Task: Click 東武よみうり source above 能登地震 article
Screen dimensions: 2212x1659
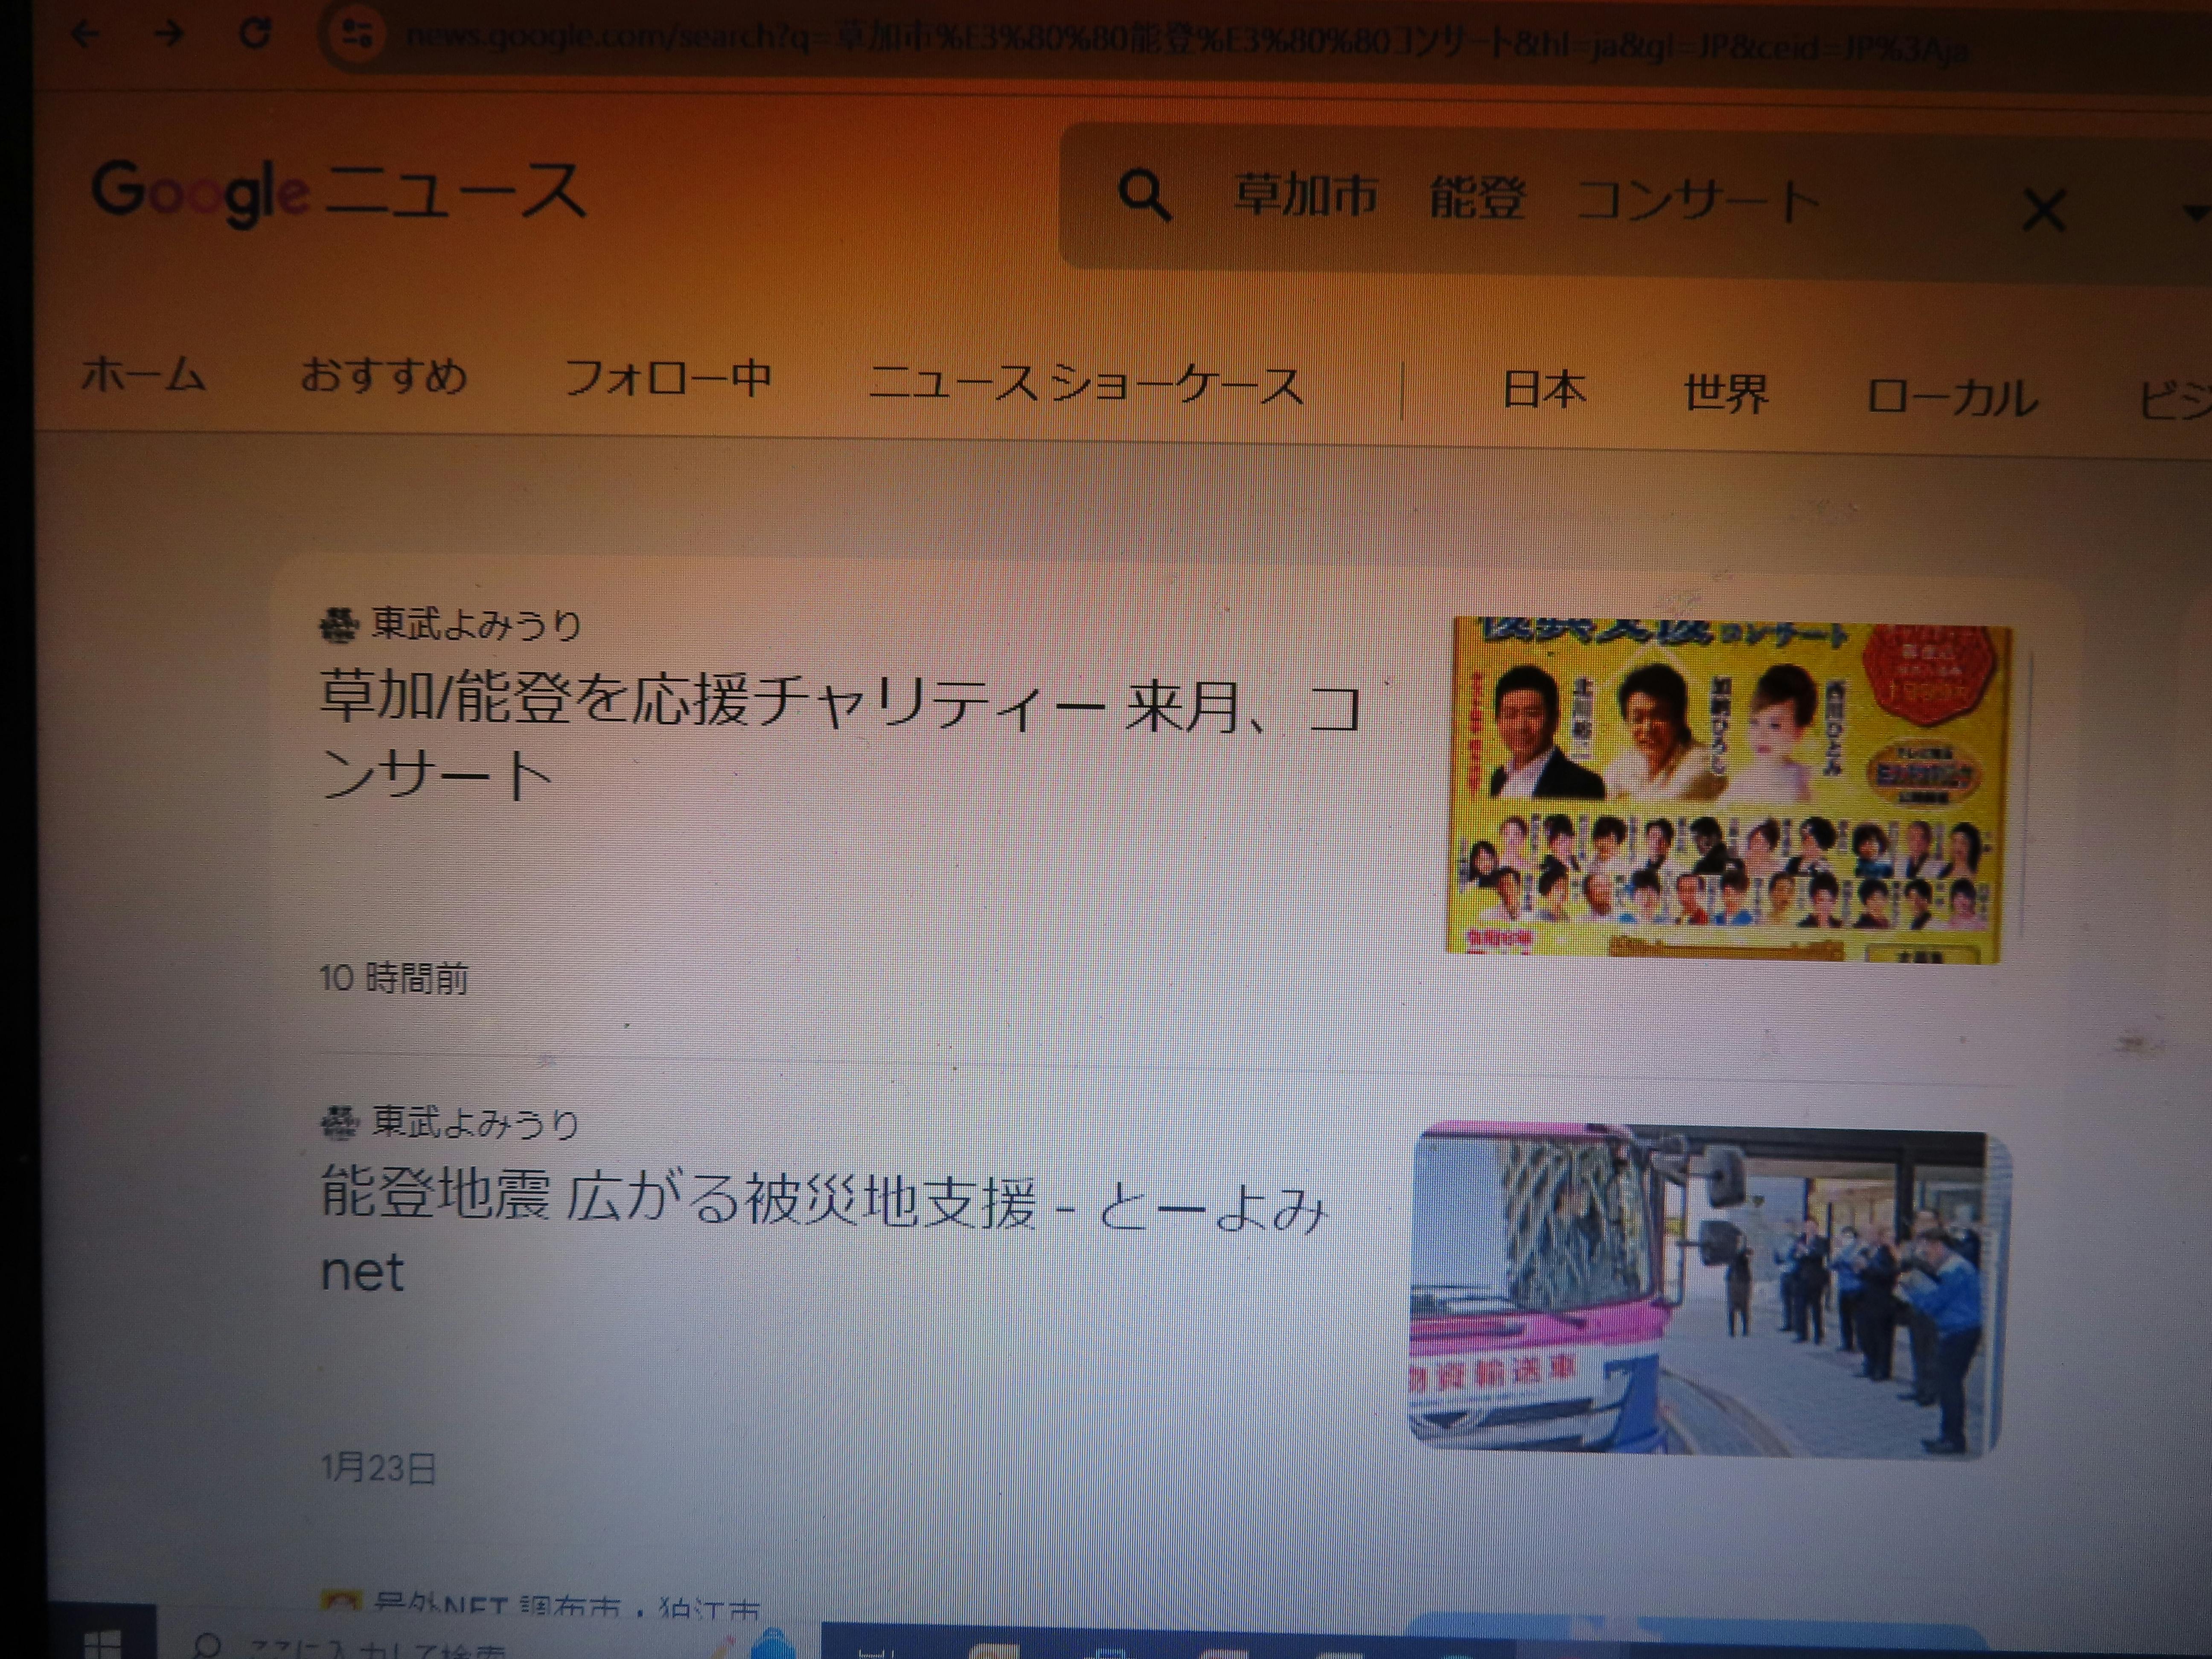Action: pyautogui.click(x=476, y=1123)
